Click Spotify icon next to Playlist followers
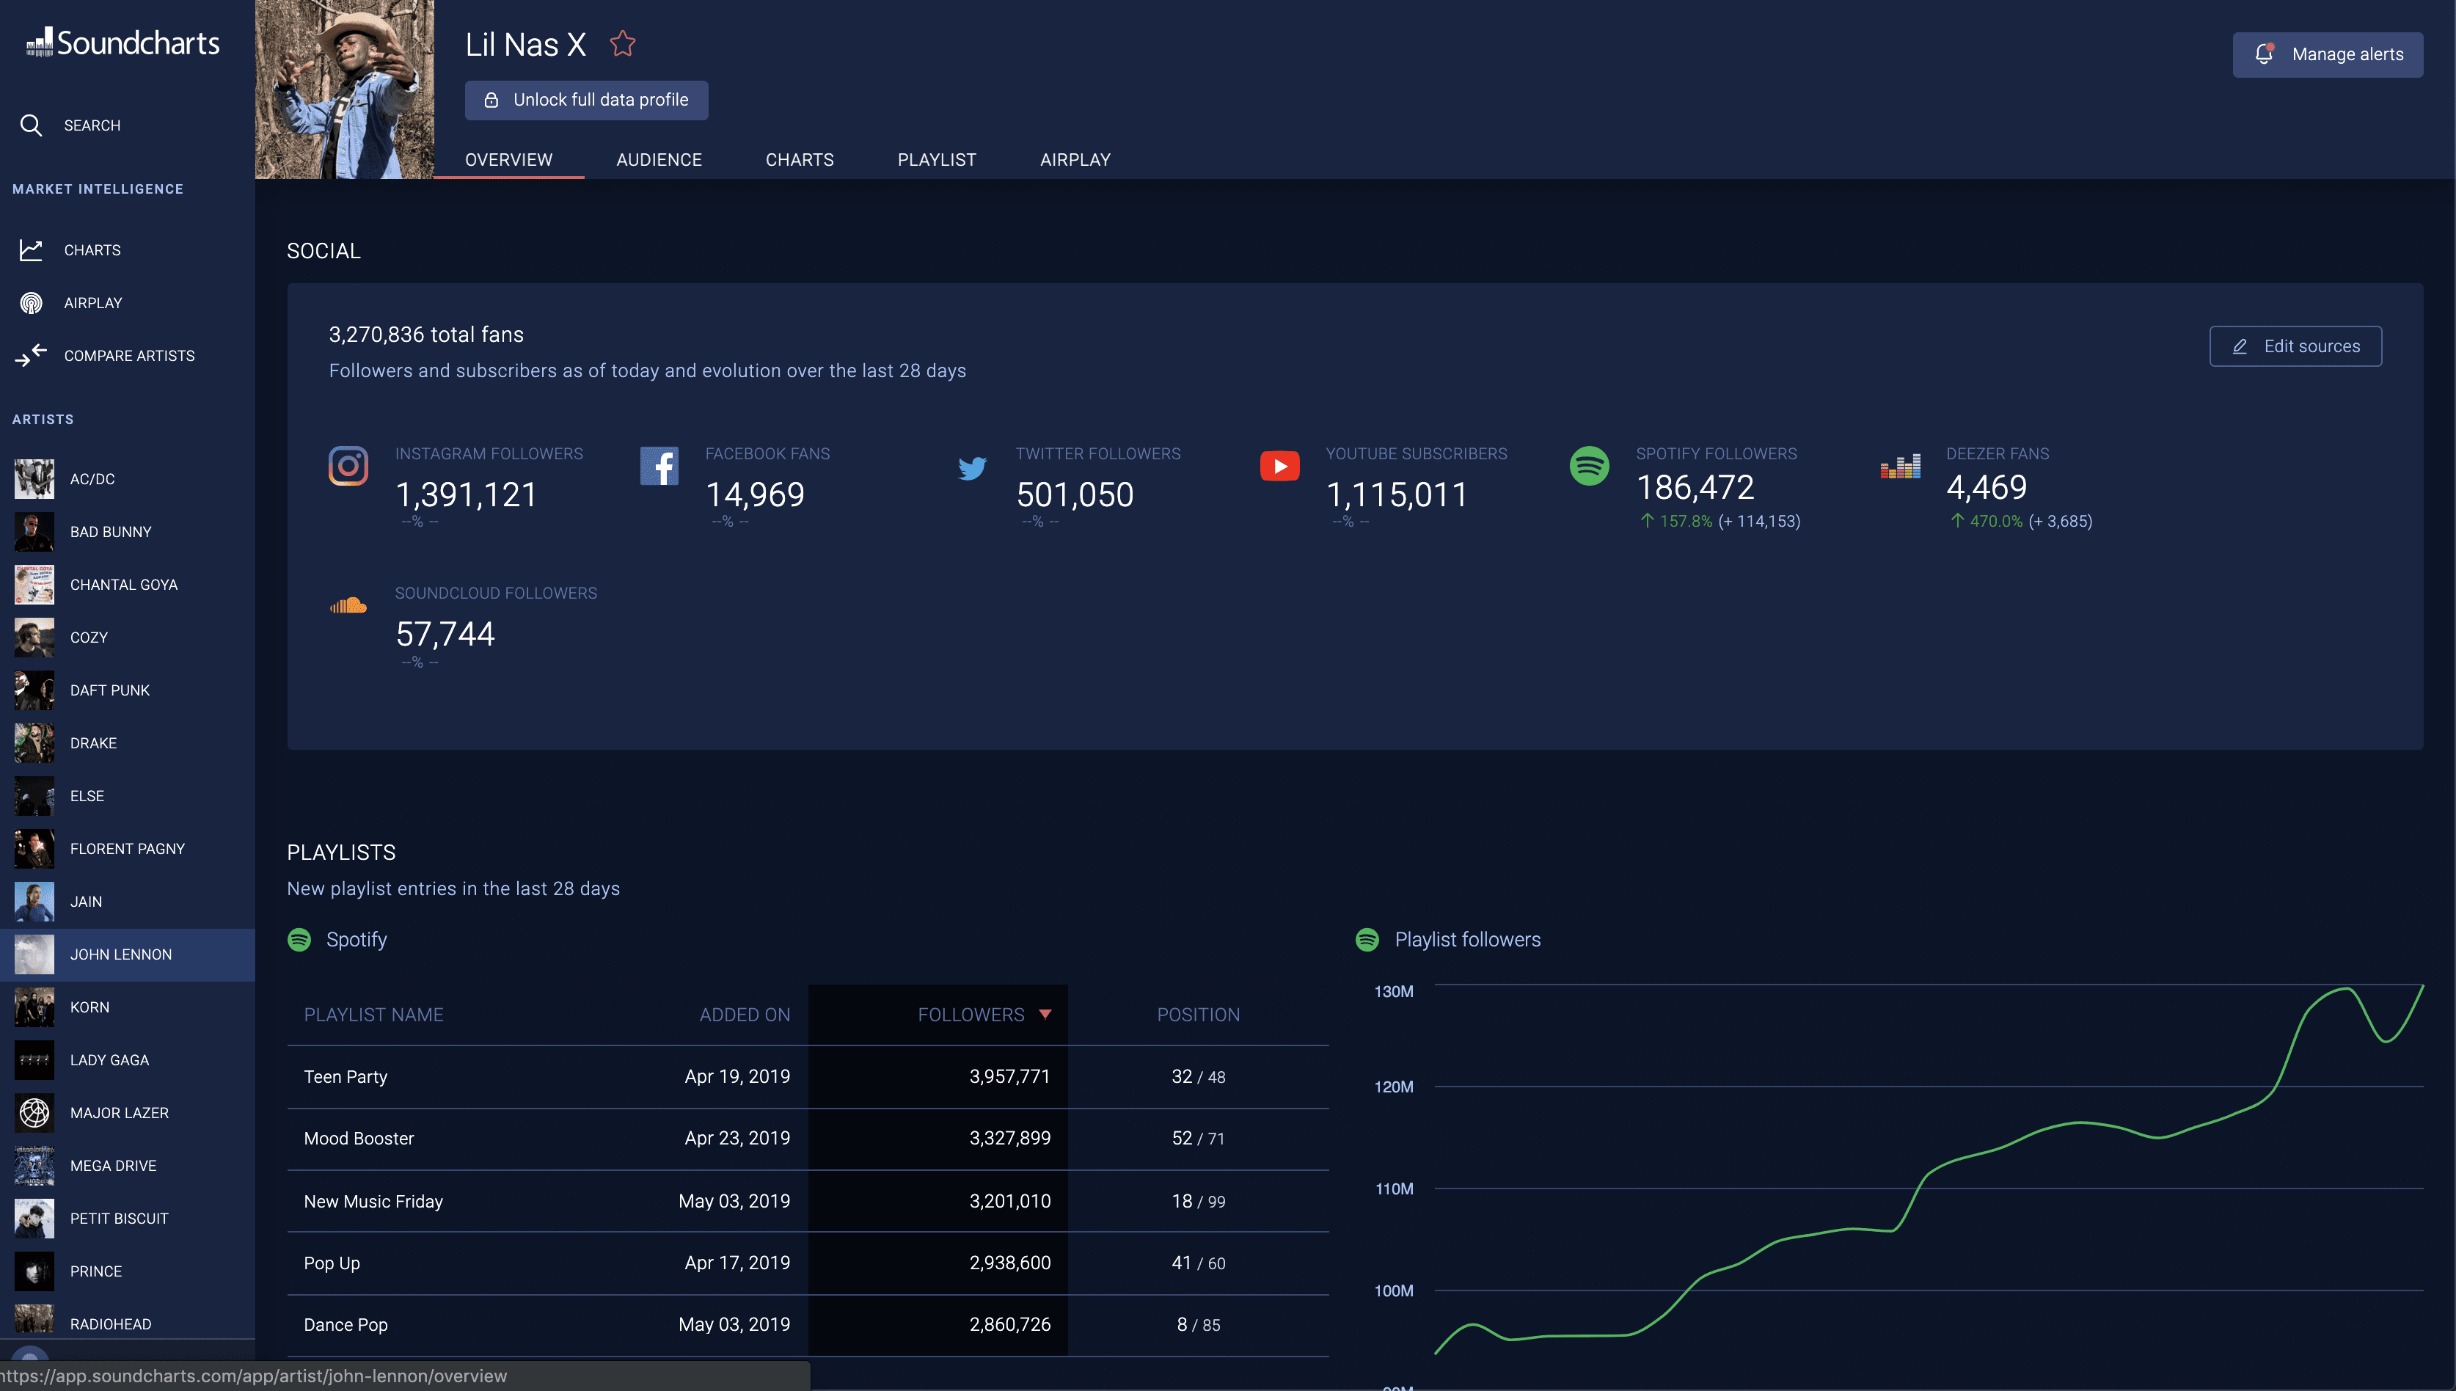 [x=1367, y=939]
